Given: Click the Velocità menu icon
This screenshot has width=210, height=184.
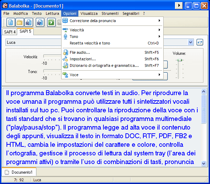Looking at the screenshot, I should click(65, 30).
